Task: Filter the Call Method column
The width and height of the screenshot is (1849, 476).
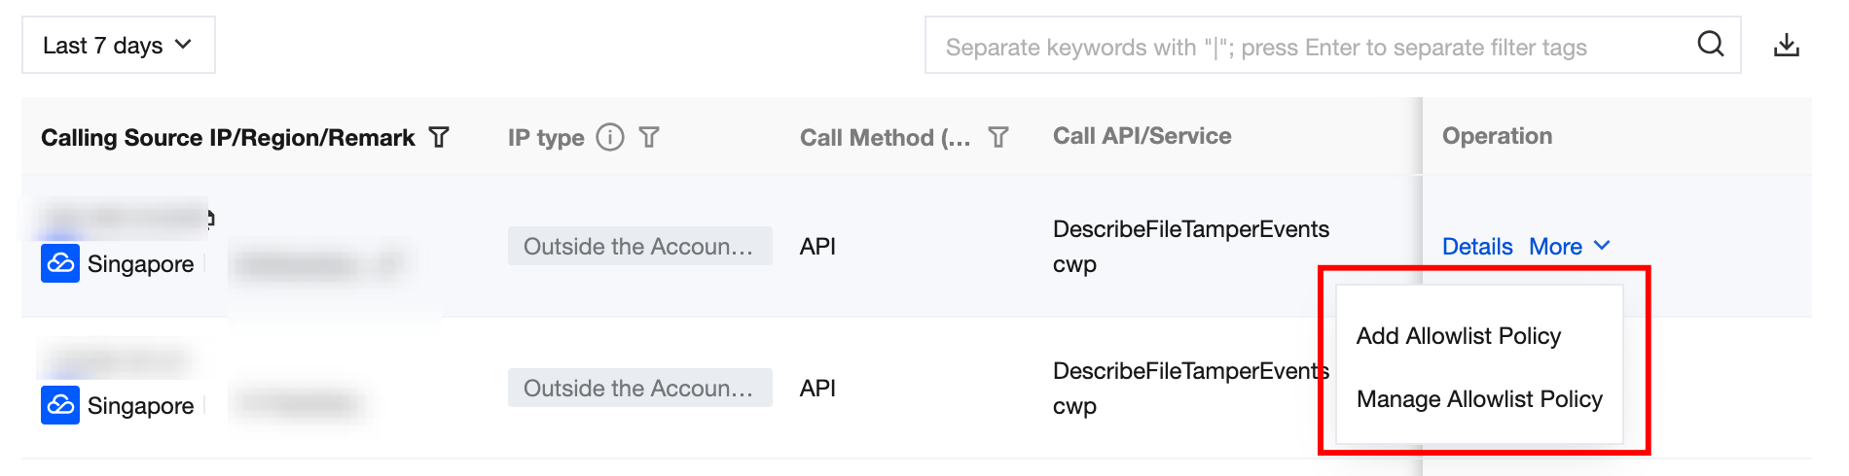Action: click(997, 137)
